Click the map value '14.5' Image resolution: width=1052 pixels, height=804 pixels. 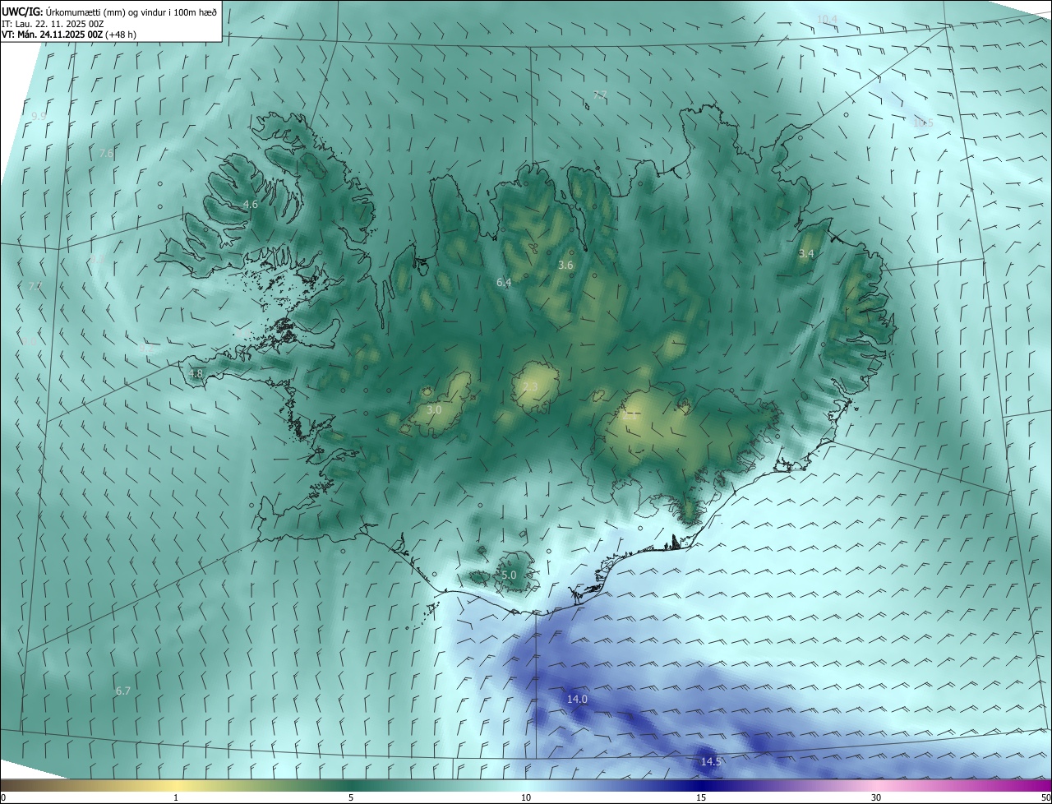click(x=710, y=762)
